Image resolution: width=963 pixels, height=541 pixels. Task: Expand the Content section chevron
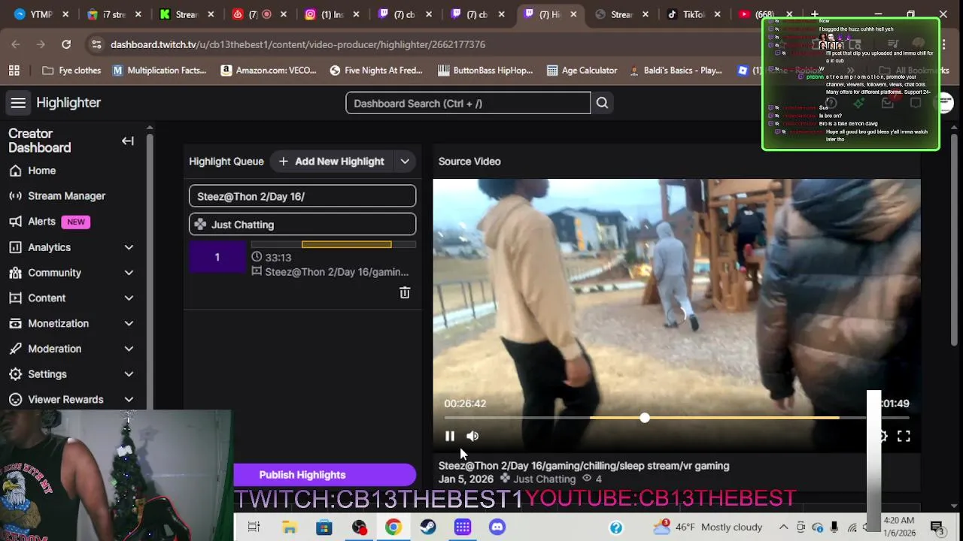129,298
